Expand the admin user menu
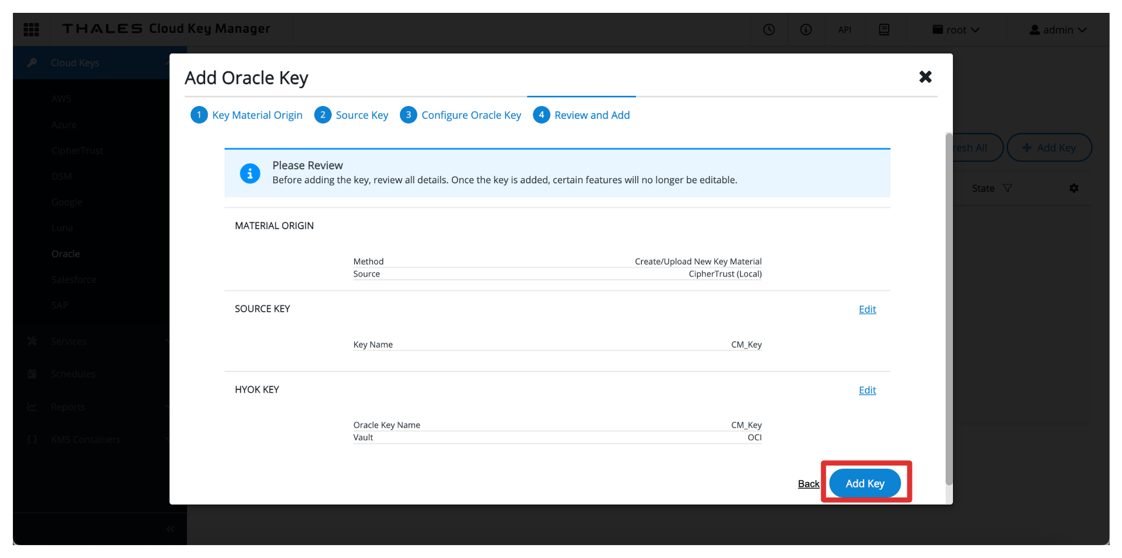 pos(1058,30)
